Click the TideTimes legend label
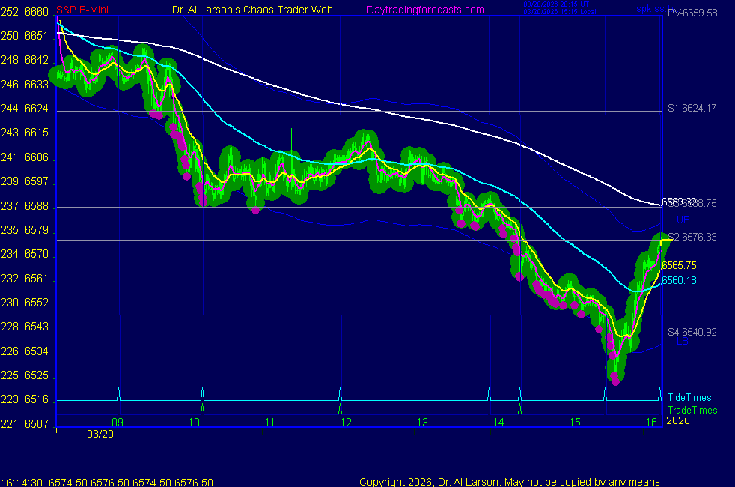 click(689, 398)
